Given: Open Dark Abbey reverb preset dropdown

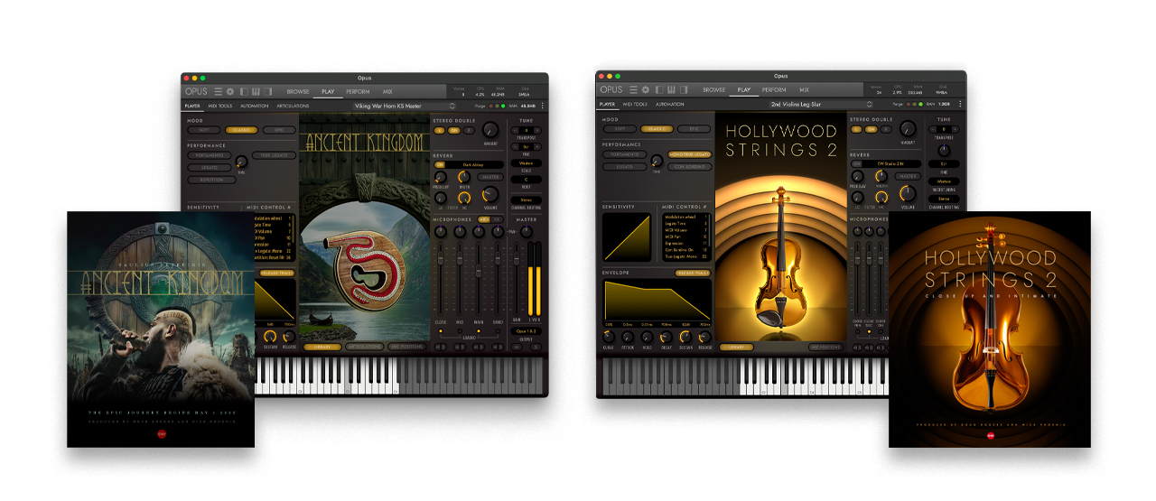Looking at the screenshot, I should [473, 165].
